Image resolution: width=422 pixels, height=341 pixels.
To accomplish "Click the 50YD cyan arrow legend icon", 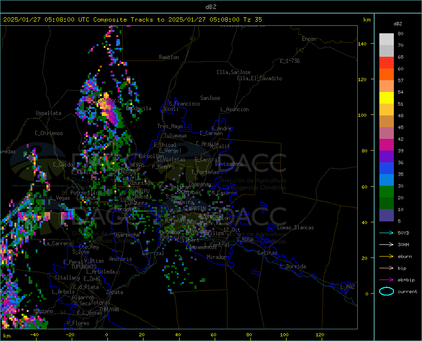I will [x=386, y=233].
